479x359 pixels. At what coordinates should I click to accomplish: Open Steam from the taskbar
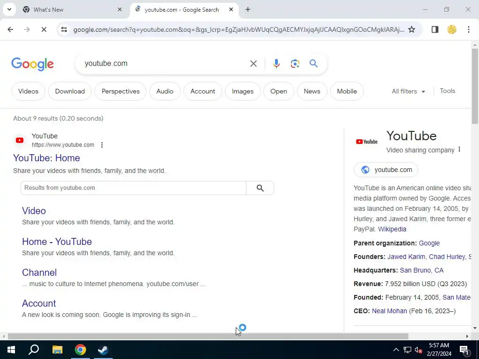click(103, 350)
